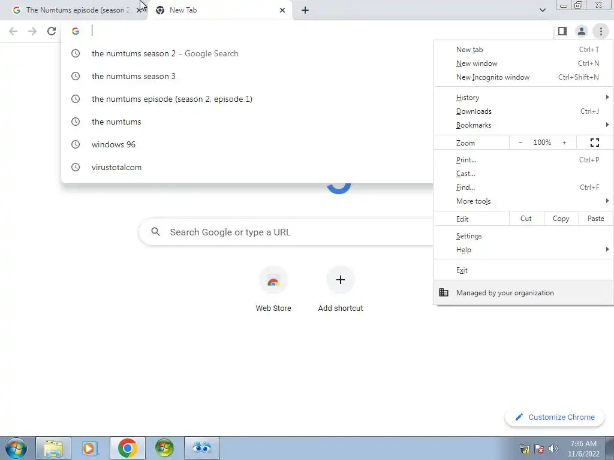Switch to the New Tab tab

[x=219, y=10]
